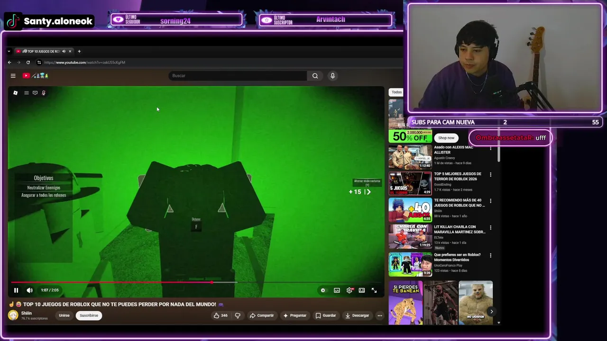607x341 pixels.
Task: Open options for LIT KILLAH CHARLA video
Action: coord(490,227)
